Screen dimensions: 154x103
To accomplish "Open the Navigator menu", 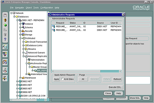I will [20, 8].
